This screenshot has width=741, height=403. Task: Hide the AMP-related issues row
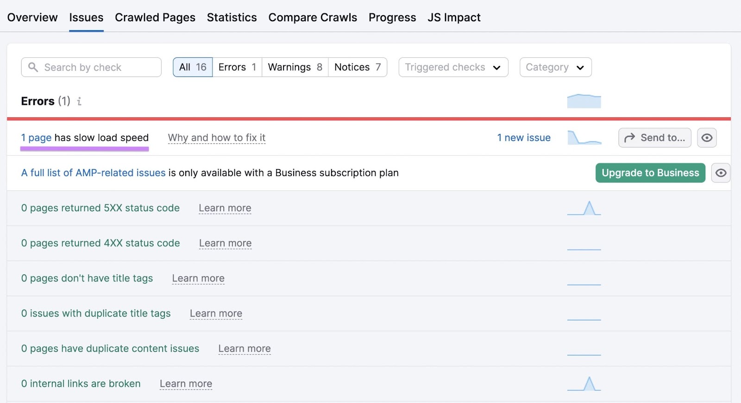(x=721, y=173)
